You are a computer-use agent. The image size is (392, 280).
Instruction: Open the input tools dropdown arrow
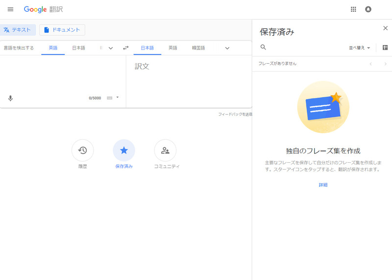pos(118,97)
